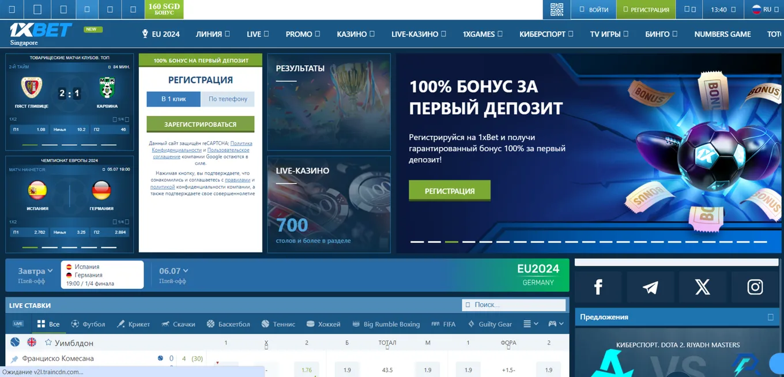
Task: Open the TV ИГРЫ navigation menu
Action: coord(609,34)
